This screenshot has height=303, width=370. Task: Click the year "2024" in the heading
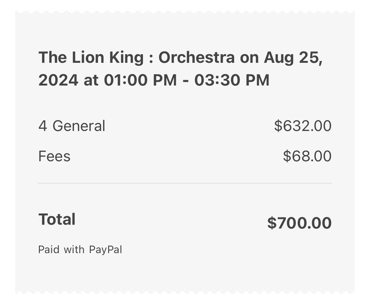click(58, 80)
